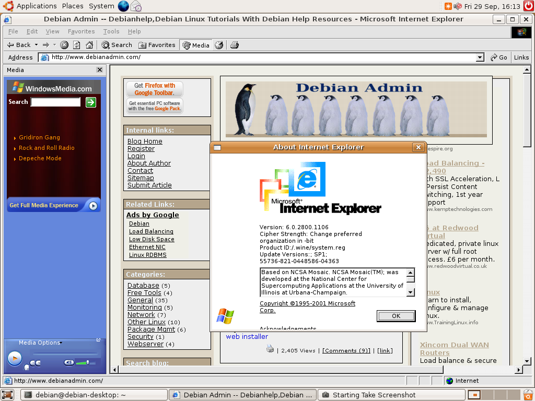Open the History icon in the toolbar
Viewport: 535px width, 401px height.
coord(219,45)
